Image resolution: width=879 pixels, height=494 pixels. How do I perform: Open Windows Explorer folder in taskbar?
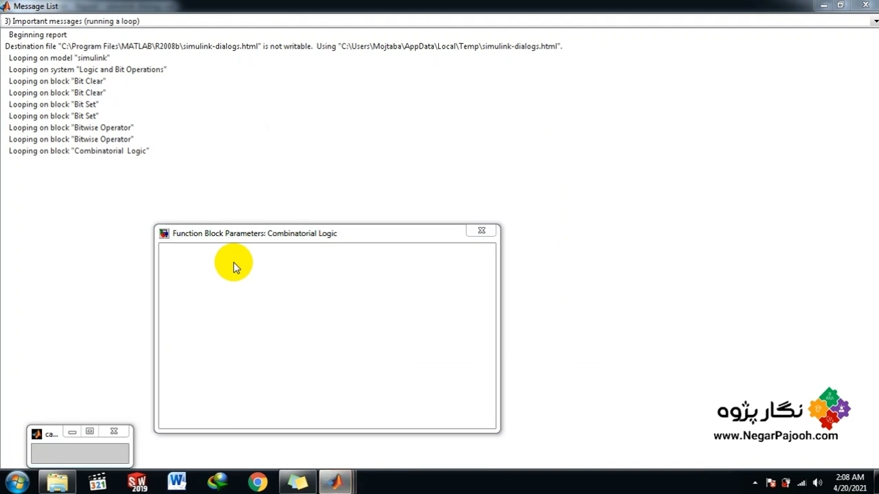coord(58,482)
